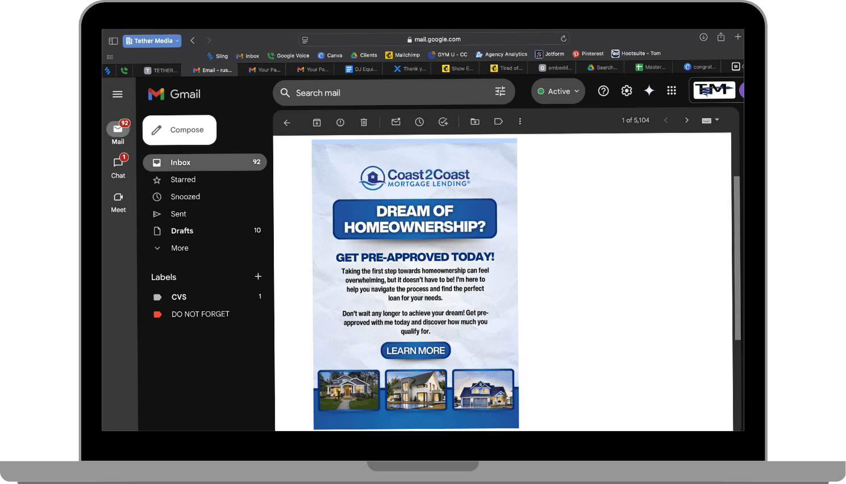Mark the email as unread
Image resolution: width=846 pixels, height=484 pixels.
(x=396, y=122)
